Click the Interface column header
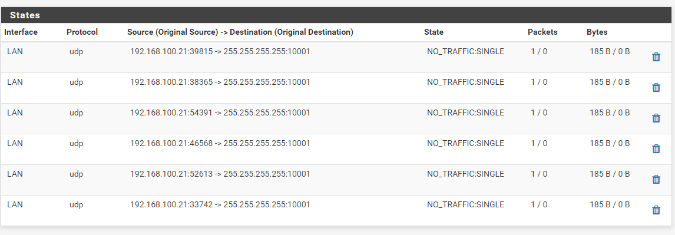The height and width of the screenshot is (235, 675). [21, 32]
